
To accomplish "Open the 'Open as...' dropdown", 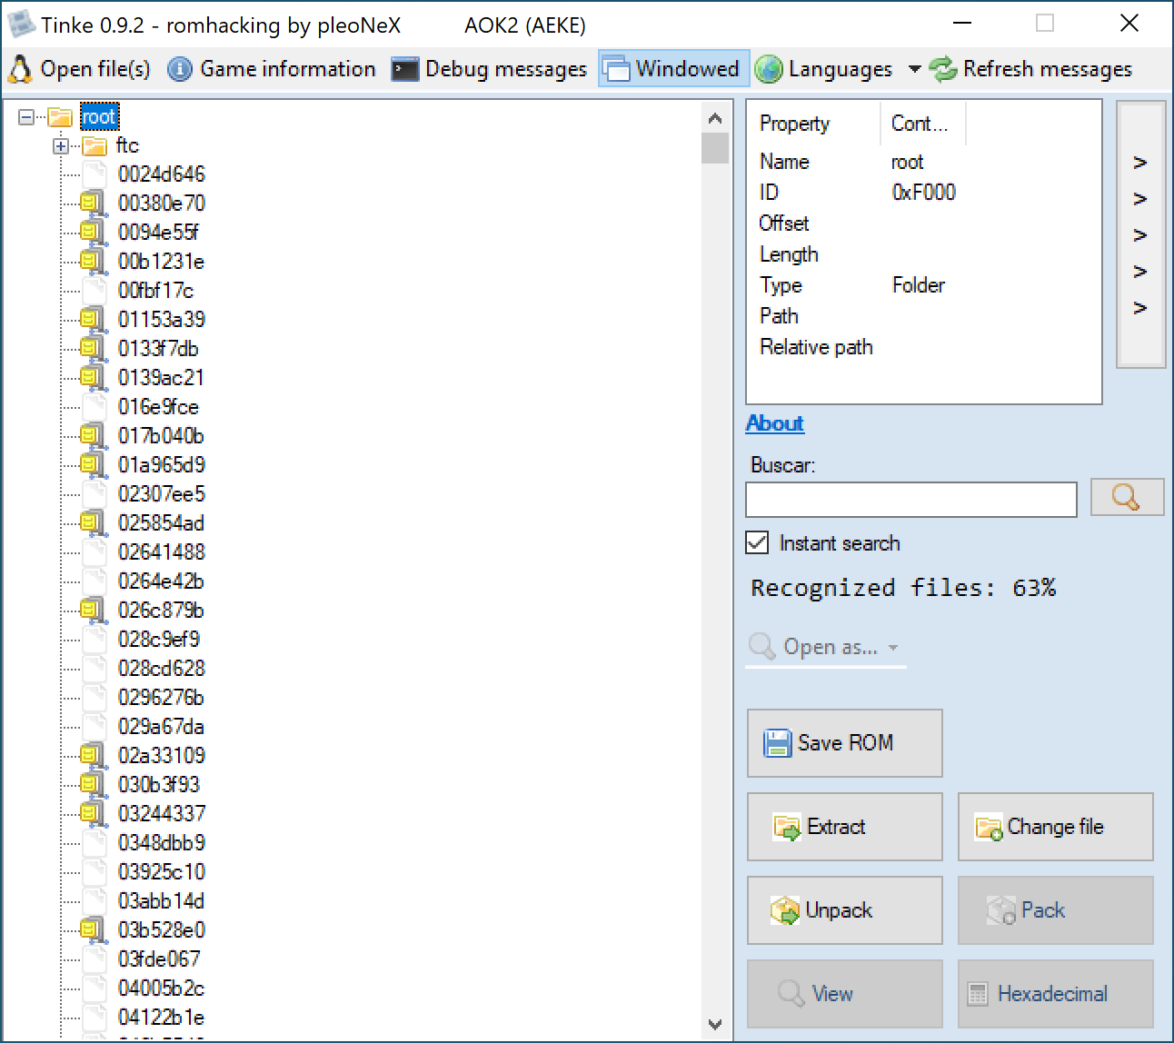I will coord(825,648).
